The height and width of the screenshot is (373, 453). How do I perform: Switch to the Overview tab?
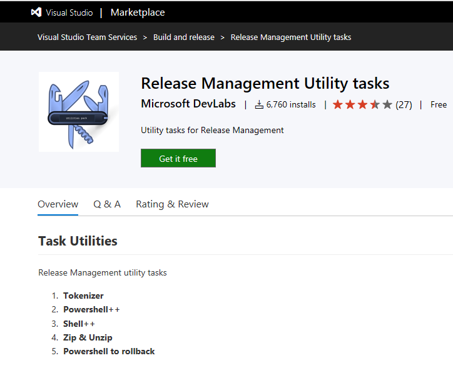pyautogui.click(x=58, y=204)
